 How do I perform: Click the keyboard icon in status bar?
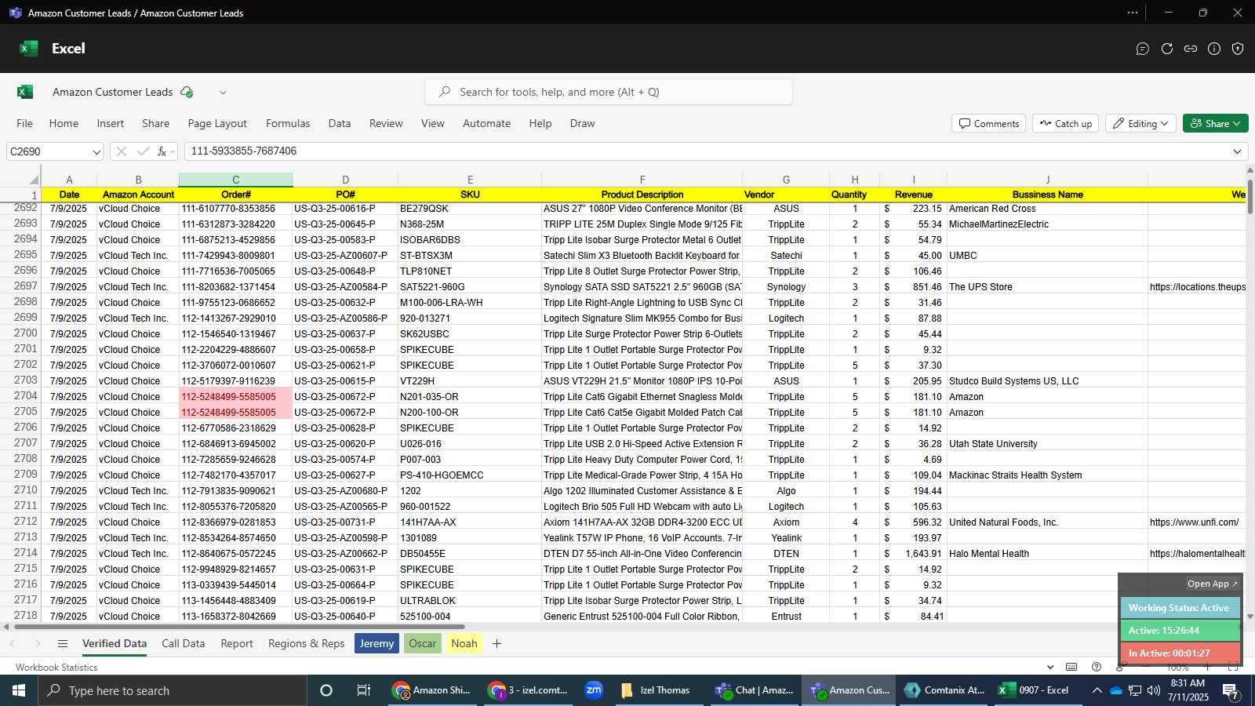(x=1071, y=667)
